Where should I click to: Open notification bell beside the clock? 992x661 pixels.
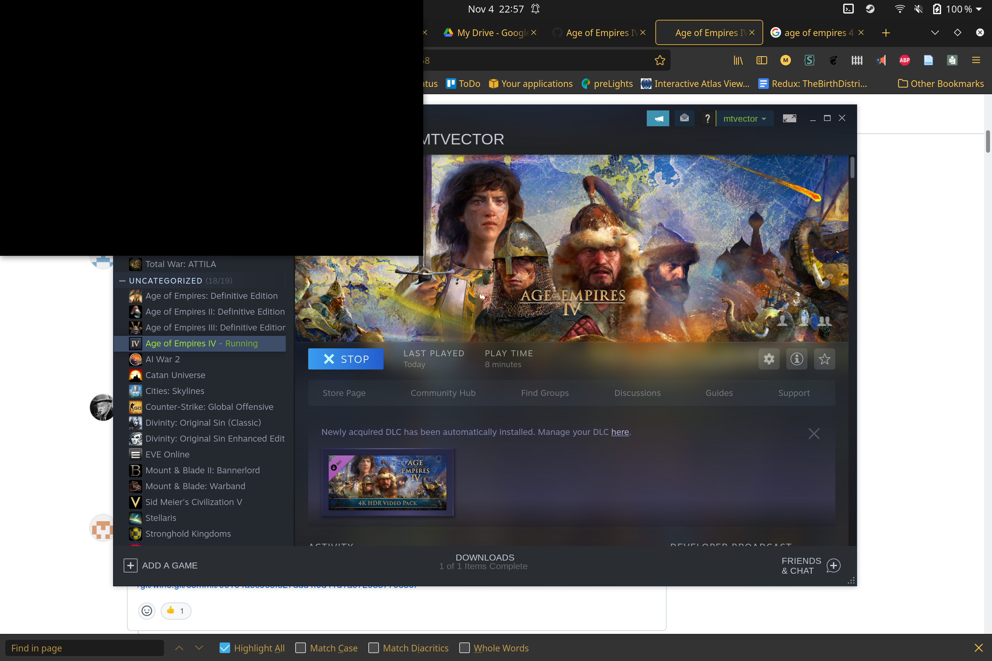pyautogui.click(x=535, y=9)
